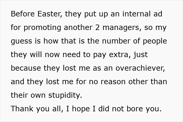Click the word 'people' ending third line
Screen dimensions: 183x122
[155, 41]
